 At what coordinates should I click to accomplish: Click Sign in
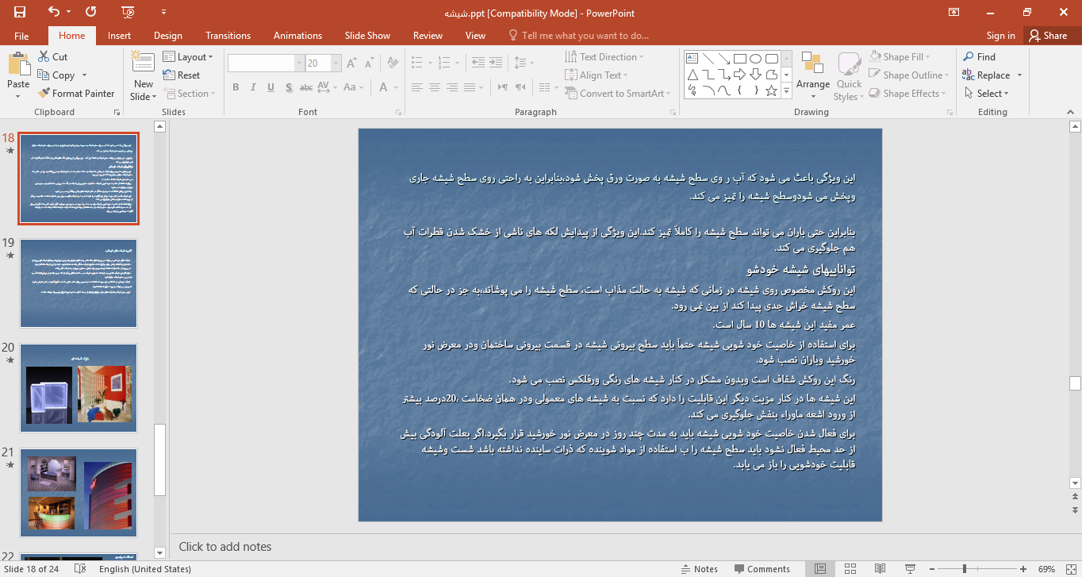pos(1000,36)
